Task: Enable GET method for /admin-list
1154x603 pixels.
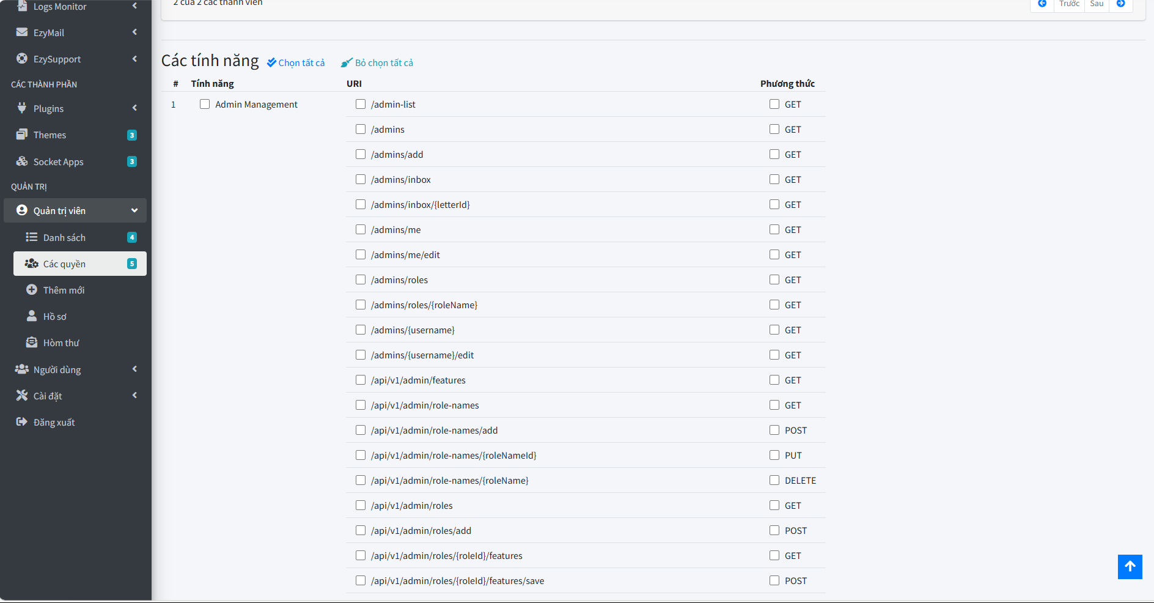Action: pyautogui.click(x=774, y=104)
